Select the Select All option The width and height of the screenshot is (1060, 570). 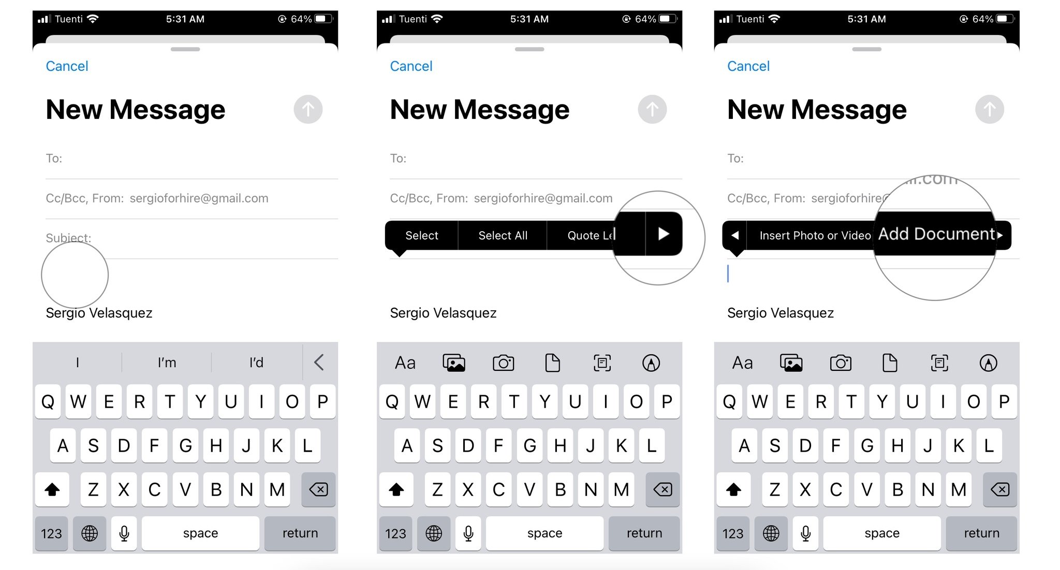503,233
